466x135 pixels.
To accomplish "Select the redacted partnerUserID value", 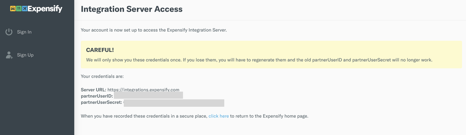I will (149, 95).
